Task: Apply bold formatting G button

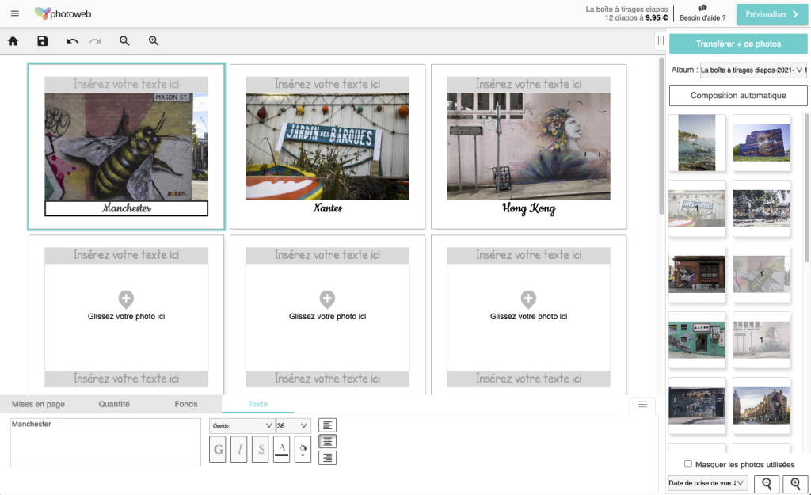Action: [x=218, y=449]
